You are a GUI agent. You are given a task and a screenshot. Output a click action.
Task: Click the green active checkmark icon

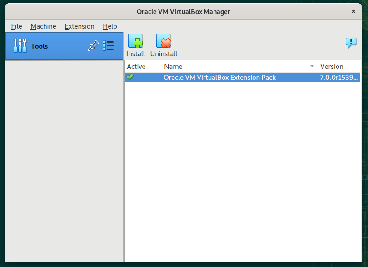pos(130,77)
